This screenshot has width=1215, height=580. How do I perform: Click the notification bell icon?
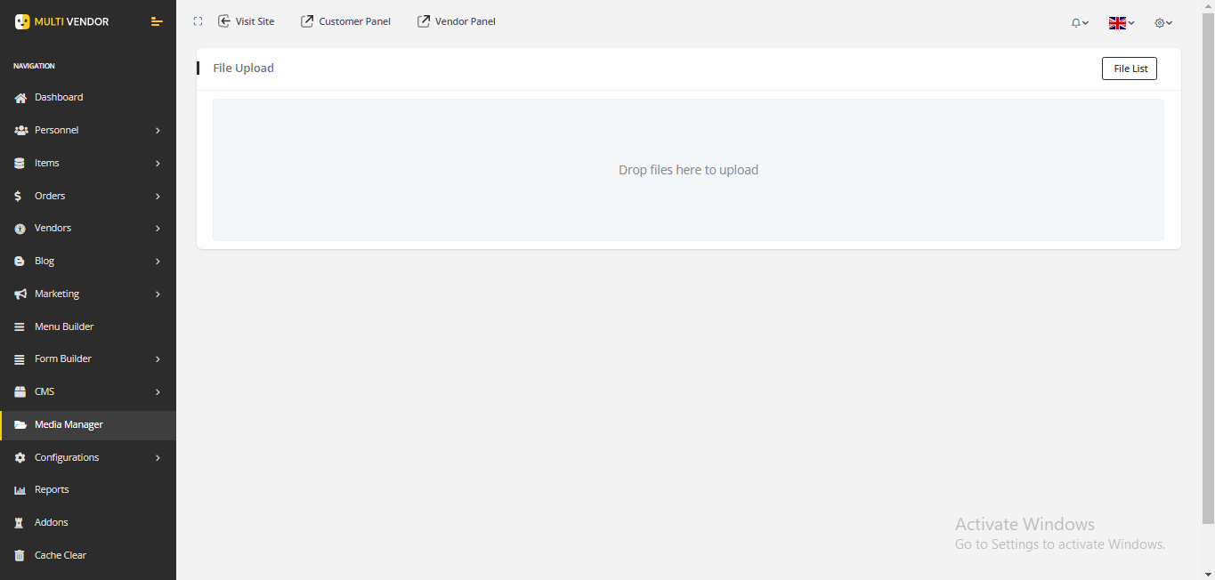coord(1076,23)
